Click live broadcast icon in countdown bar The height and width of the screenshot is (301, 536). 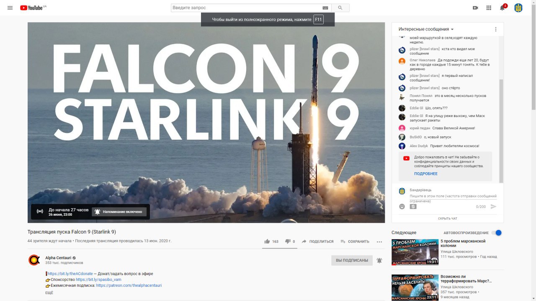pos(40,212)
